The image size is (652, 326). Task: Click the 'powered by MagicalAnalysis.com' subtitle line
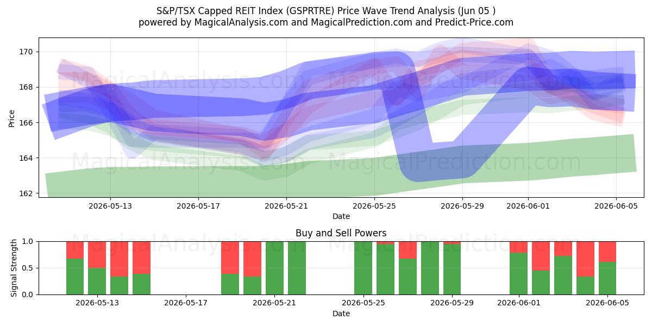326,22
